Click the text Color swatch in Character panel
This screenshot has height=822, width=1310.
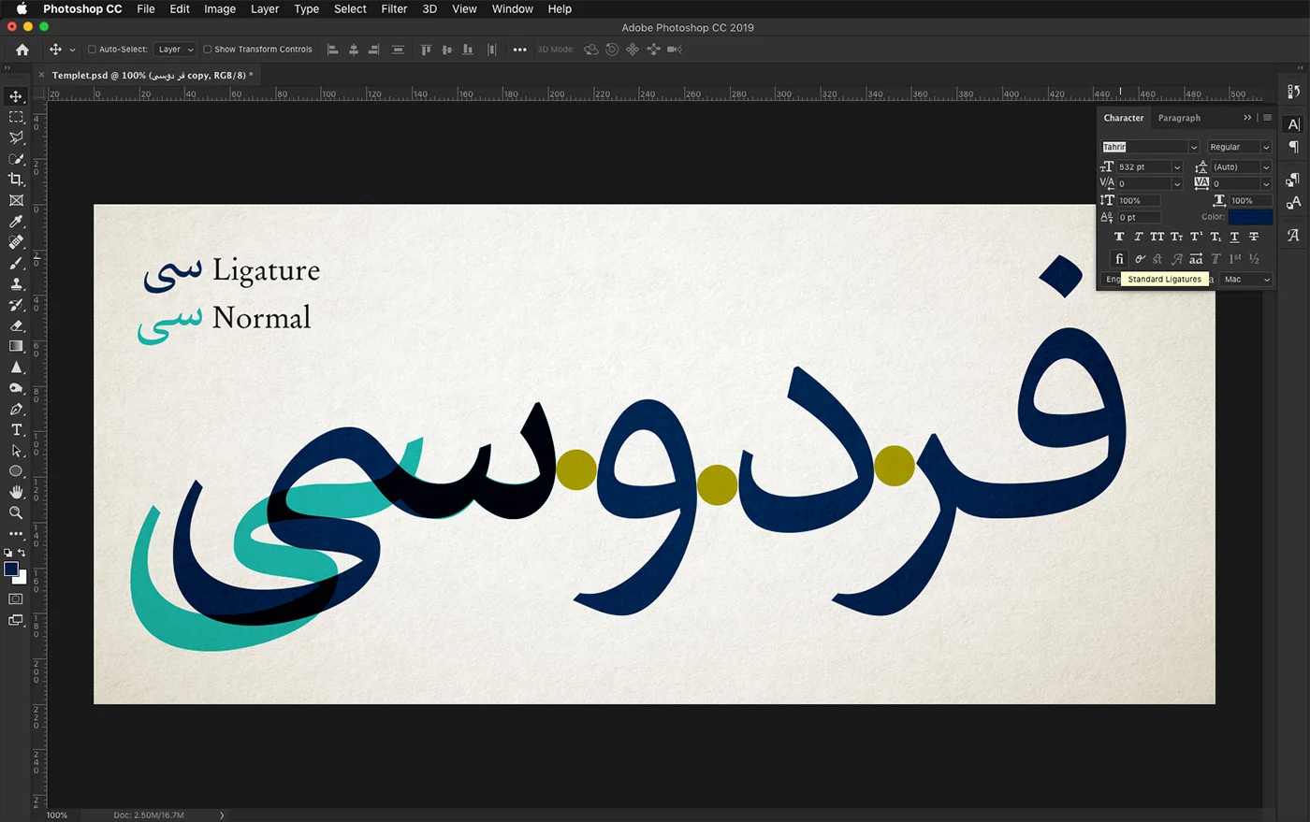[1251, 217]
